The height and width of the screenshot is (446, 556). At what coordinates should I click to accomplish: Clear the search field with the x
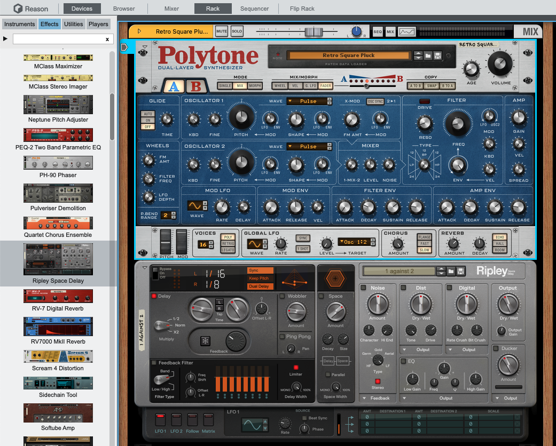[107, 39]
